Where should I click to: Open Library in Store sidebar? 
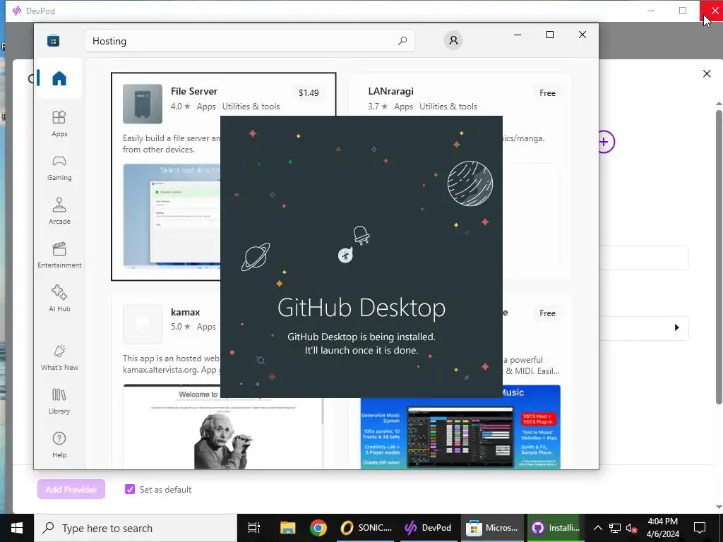point(59,401)
